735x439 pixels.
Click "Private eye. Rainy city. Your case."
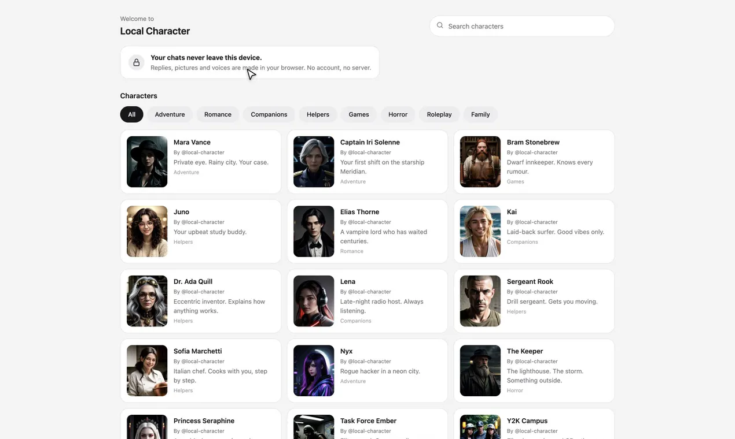coord(221,162)
